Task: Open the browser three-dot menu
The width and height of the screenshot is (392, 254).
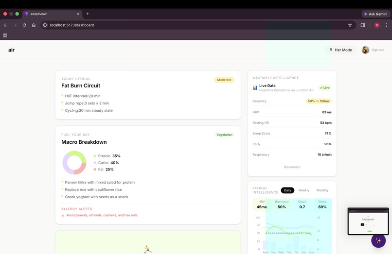Action: 386,25
